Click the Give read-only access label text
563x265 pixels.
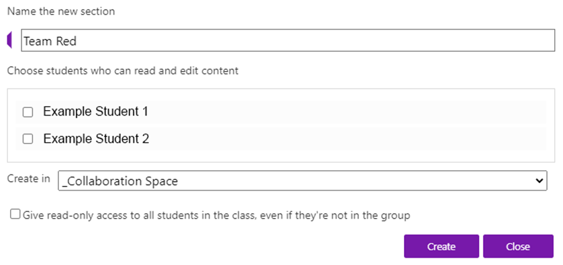217,215
